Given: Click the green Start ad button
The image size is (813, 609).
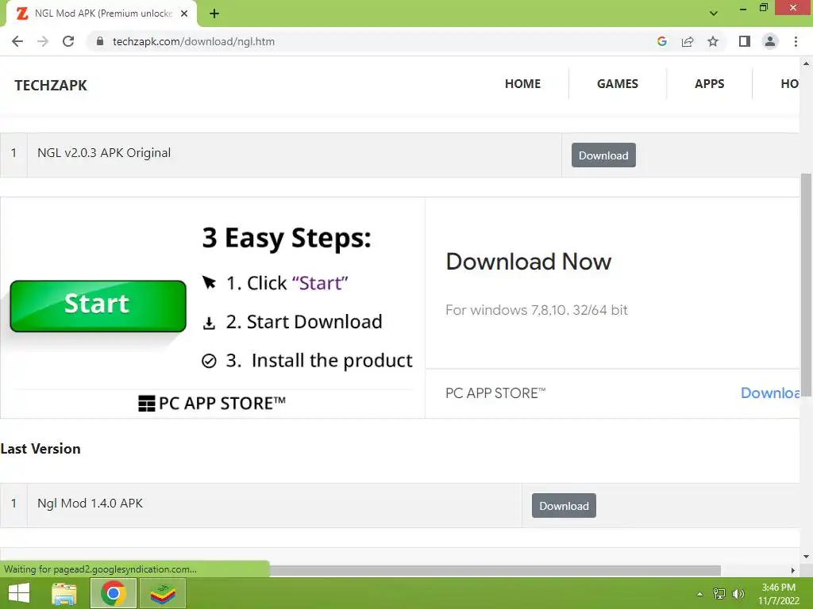Looking at the screenshot, I should point(98,306).
